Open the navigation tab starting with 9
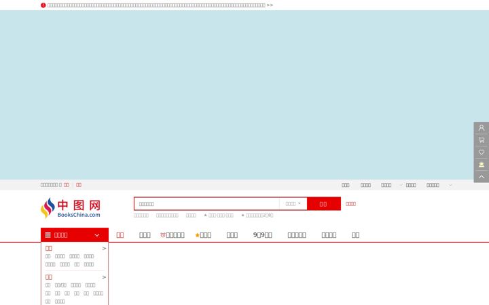 pyautogui.click(x=263, y=235)
